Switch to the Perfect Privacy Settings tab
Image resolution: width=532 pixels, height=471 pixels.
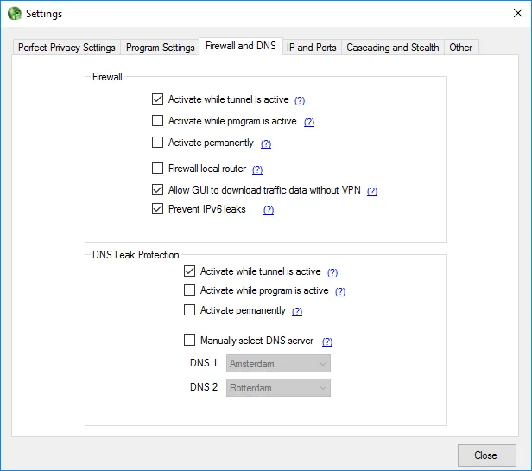tap(66, 48)
